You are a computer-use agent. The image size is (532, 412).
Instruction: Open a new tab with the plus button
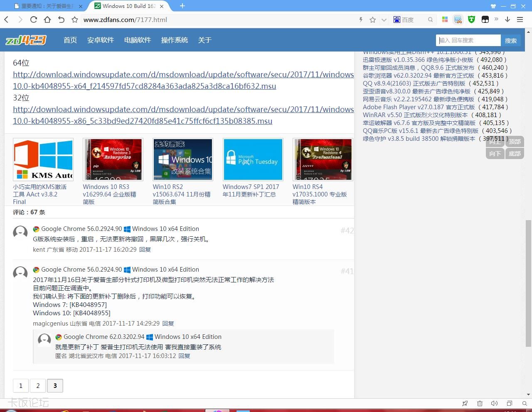pyautogui.click(x=182, y=6)
